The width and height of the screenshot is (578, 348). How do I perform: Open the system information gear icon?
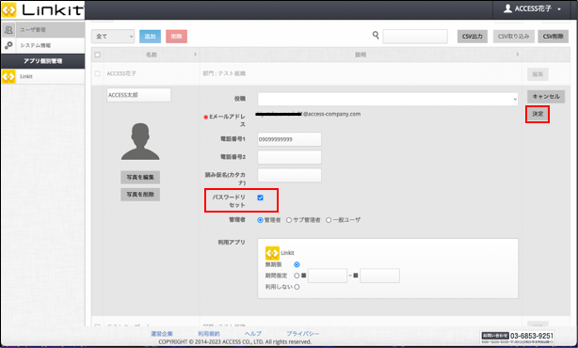(x=8, y=45)
